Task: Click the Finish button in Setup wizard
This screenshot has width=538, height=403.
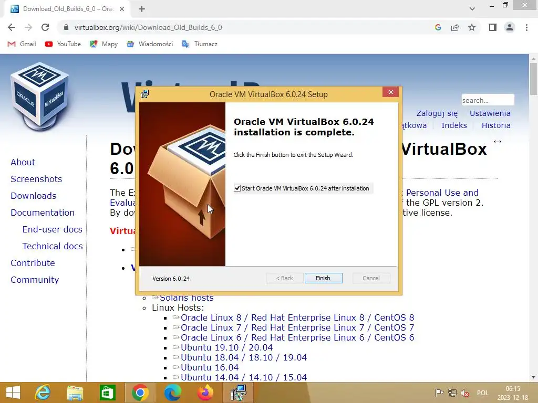Action: click(323, 278)
